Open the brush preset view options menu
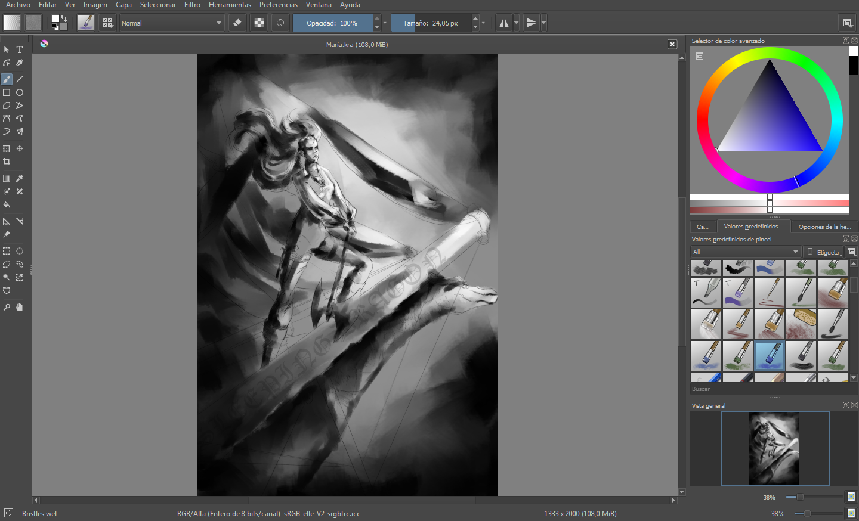The width and height of the screenshot is (859, 521). point(852,252)
